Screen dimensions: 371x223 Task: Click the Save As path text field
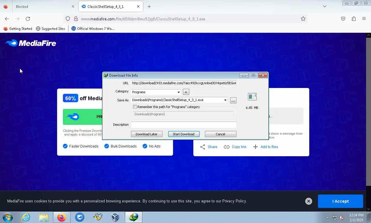pos(177,100)
